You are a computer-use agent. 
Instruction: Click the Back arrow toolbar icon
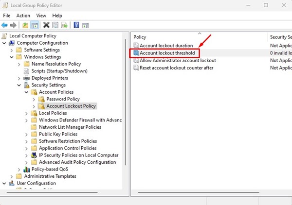click(5, 25)
